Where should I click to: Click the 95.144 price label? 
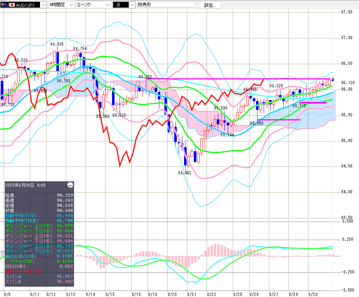pos(227,135)
